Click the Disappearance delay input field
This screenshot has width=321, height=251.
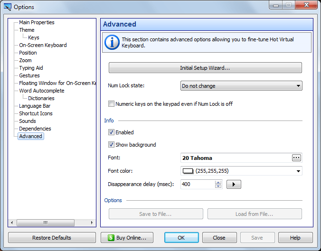coord(198,184)
